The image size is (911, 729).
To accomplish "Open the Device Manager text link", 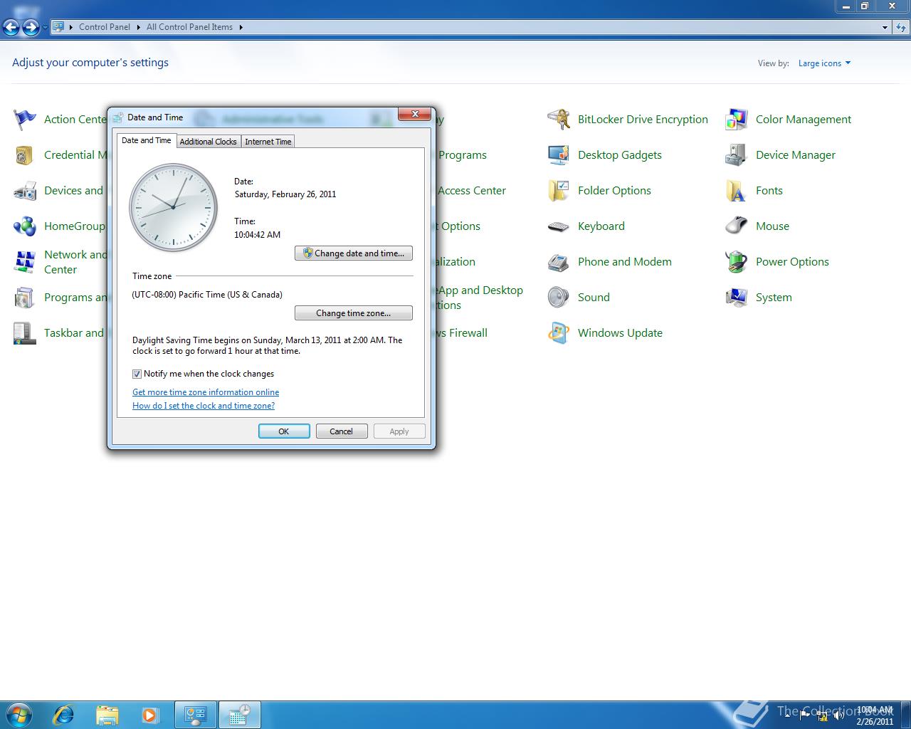I will pyautogui.click(x=796, y=155).
